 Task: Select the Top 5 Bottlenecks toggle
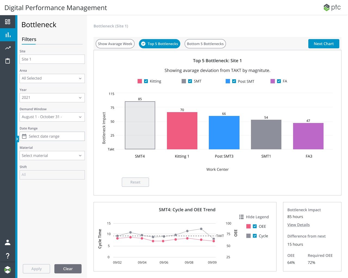point(160,44)
